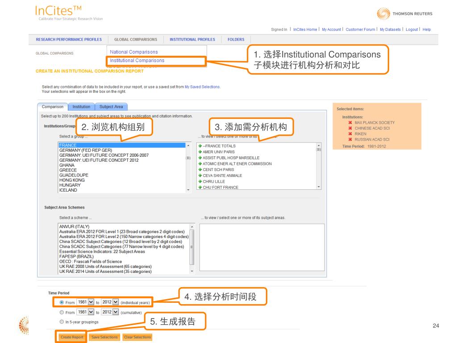Click the Save Selections button
457x343 pixels.
tap(104, 337)
